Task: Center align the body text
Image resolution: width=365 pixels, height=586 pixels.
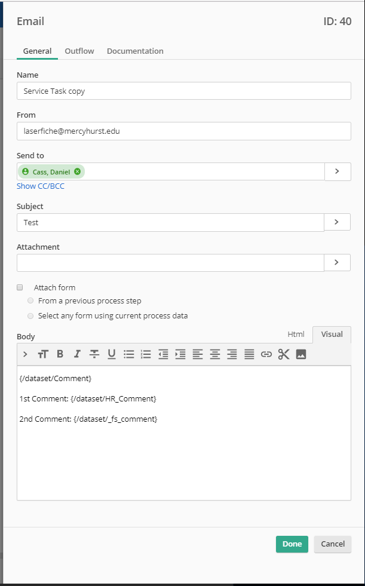Action: [215, 354]
